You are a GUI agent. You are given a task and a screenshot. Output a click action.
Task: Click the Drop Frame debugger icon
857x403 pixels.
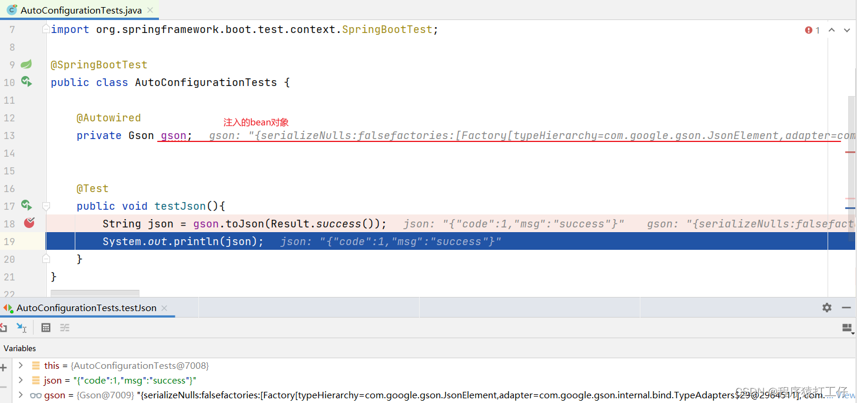[3, 328]
